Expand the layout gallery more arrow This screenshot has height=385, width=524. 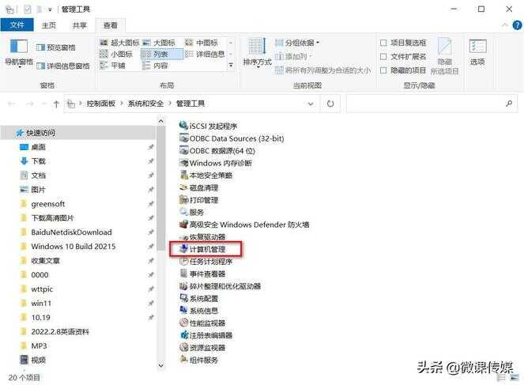click(x=231, y=65)
